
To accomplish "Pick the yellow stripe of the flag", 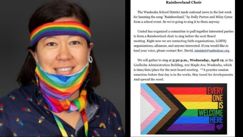I will coord(199,105).
